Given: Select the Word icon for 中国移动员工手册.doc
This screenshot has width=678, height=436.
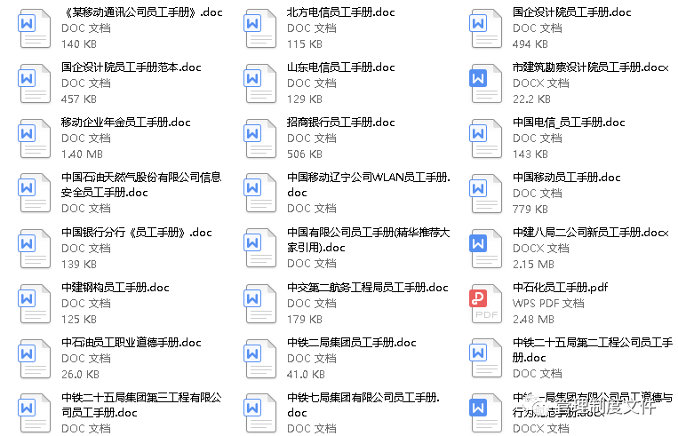Looking at the screenshot, I should 486,194.
